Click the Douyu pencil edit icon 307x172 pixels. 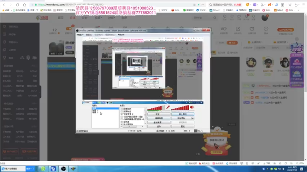point(238,29)
